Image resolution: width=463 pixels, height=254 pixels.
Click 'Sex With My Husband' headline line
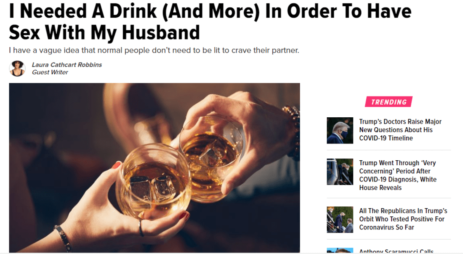tap(104, 32)
